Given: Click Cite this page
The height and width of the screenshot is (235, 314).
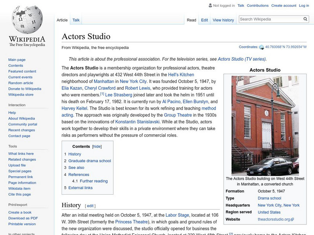Looking at the screenshot, I should coord(19,194).
